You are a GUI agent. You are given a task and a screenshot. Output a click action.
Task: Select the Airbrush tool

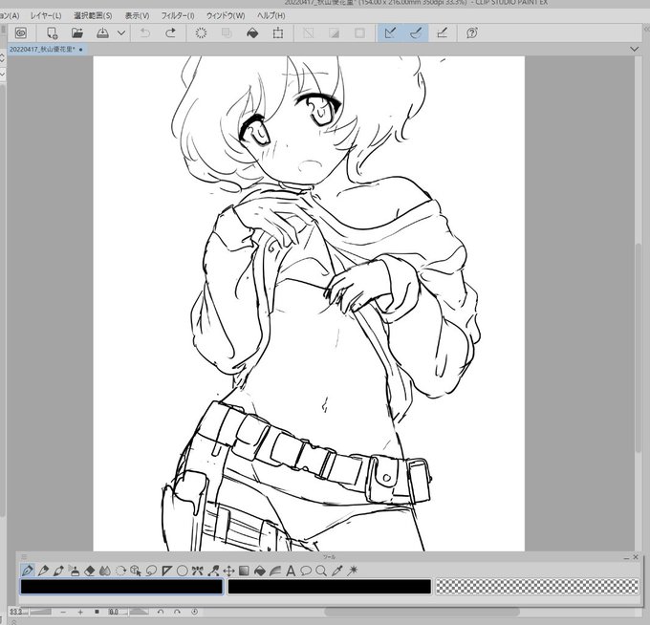coord(75,571)
